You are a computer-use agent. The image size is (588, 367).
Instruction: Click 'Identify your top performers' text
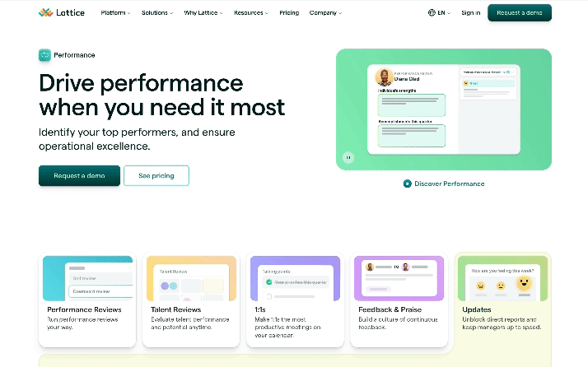click(137, 139)
